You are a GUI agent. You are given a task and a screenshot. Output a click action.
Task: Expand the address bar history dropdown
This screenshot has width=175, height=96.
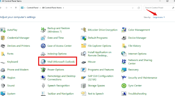coord(133,8)
